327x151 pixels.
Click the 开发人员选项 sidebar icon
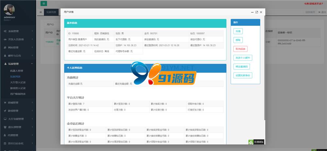point(5,39)
